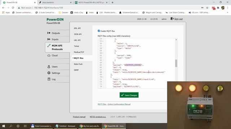The image size is (231, 129).
Task: Open the Hack a Day bookmark
Action: pos(77,13)
